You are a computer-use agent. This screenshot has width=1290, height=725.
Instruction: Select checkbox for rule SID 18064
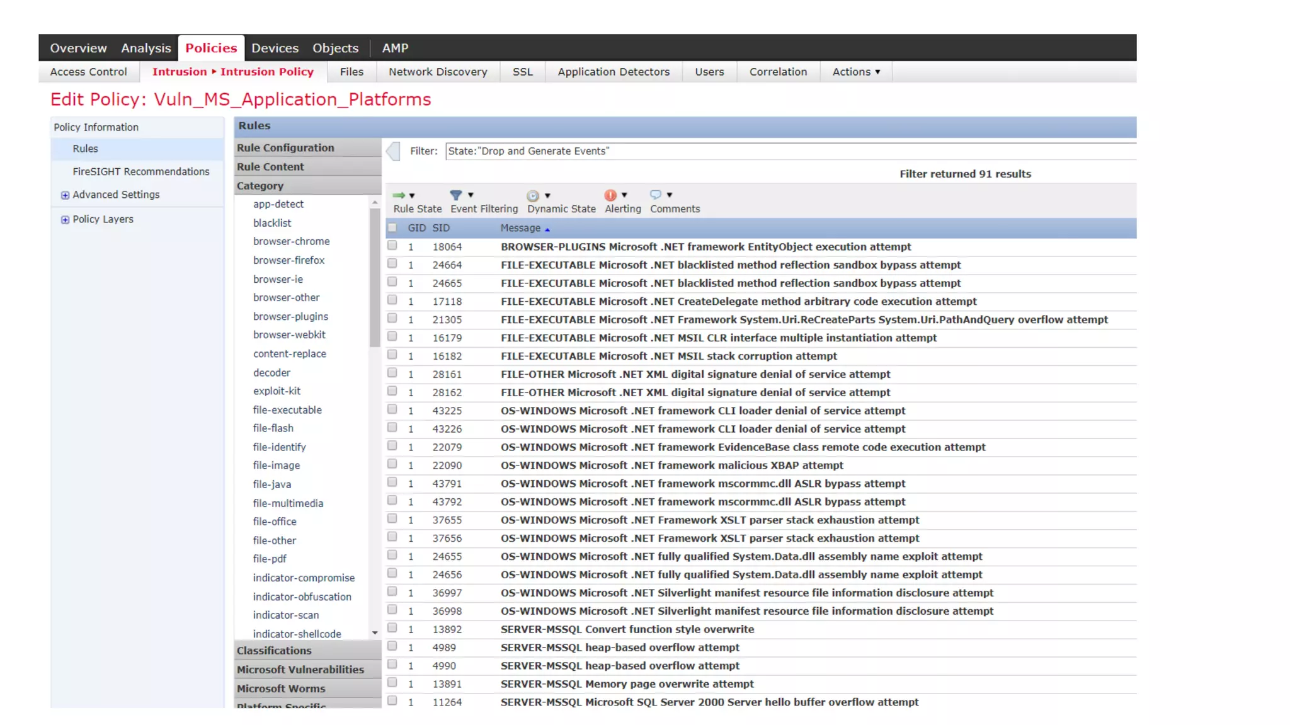(392, 246)
